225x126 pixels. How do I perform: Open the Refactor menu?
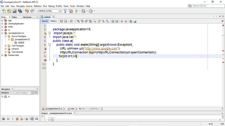[x=38, y=6]
